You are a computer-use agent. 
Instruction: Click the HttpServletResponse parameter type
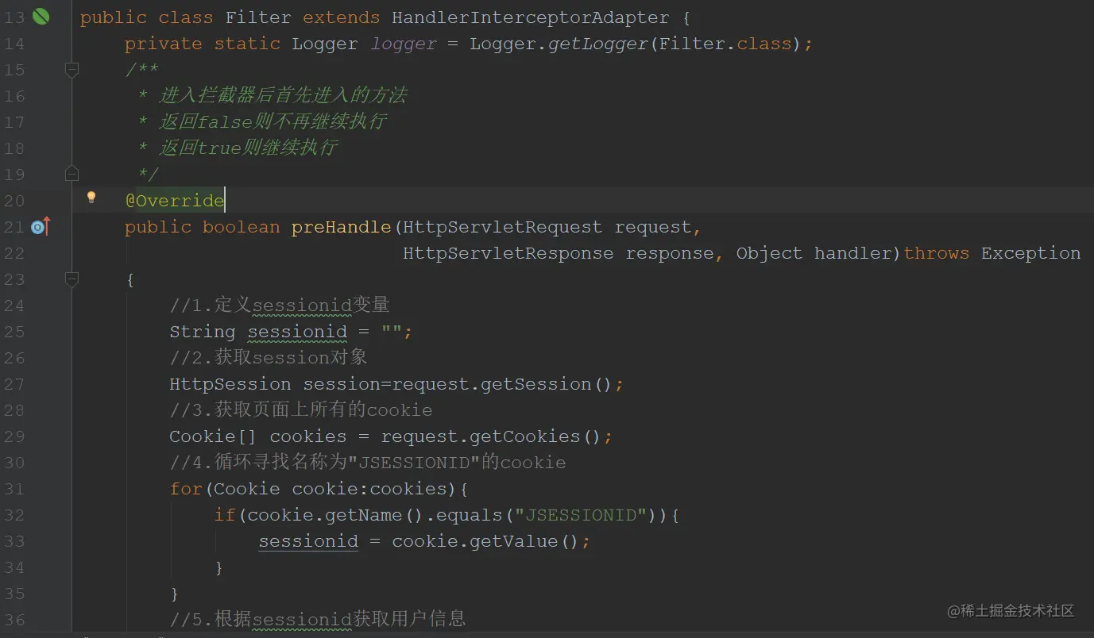pyautogui.click(x=508, y=254)
